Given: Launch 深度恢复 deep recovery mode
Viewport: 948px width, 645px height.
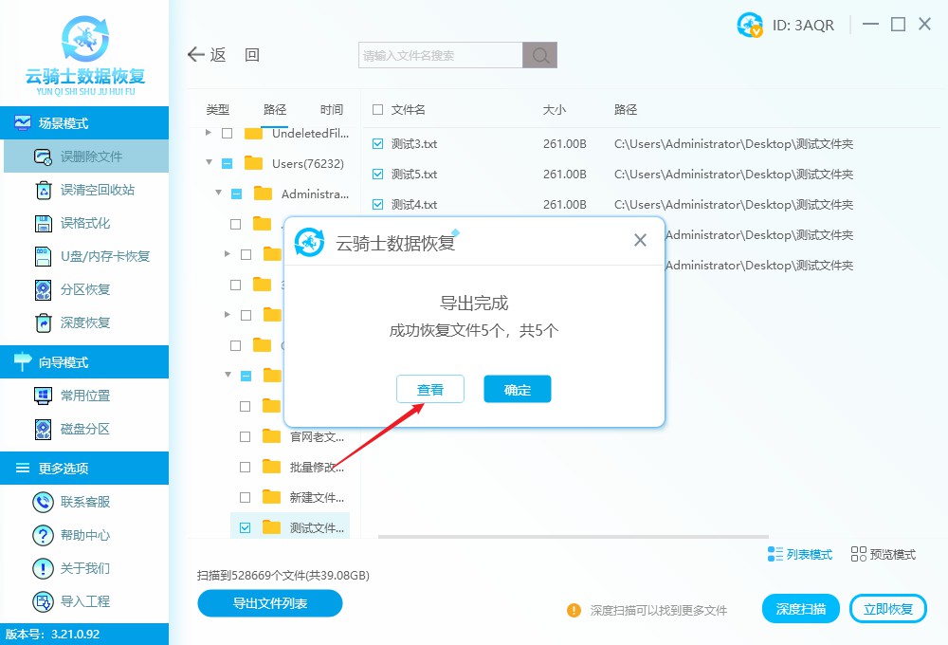Looking at the screenshot, I should point(43,322).
